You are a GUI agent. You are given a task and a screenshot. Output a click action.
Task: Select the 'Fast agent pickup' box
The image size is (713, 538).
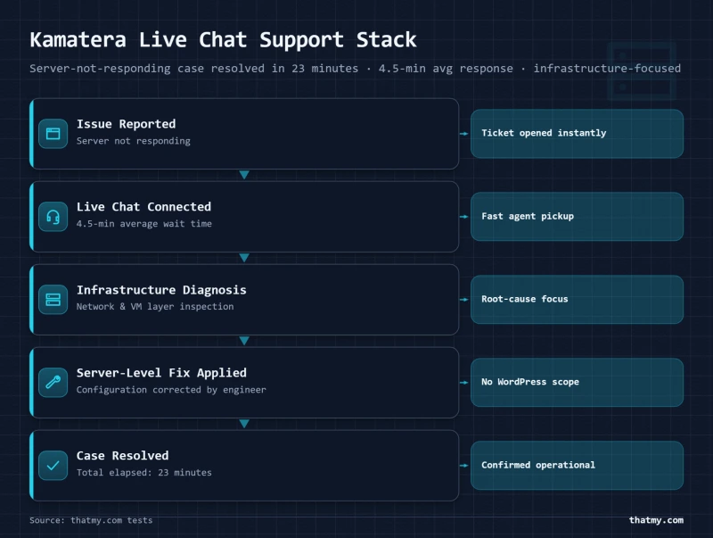click(577, 217)
